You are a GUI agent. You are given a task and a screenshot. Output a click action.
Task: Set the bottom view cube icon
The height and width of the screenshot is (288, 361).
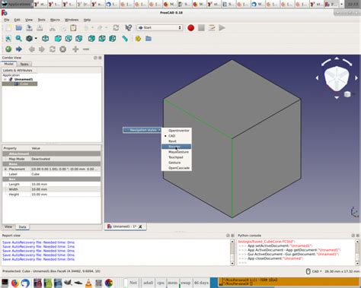pos(102,39)
